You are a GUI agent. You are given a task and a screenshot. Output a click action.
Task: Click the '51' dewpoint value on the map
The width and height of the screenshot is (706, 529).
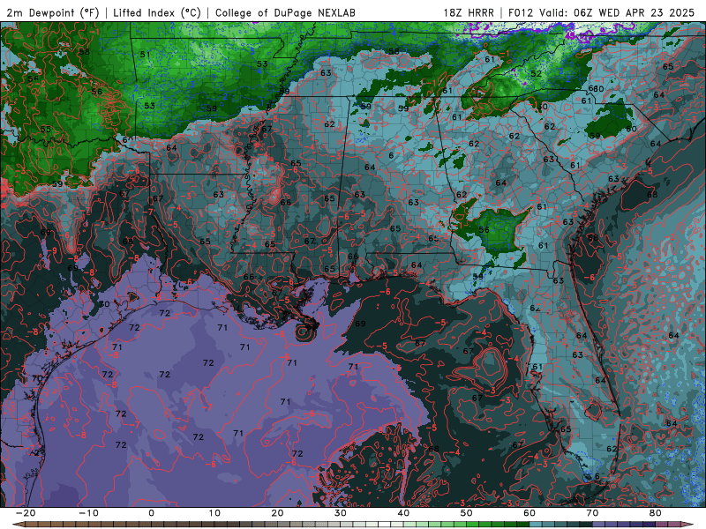tap(145, 55)
